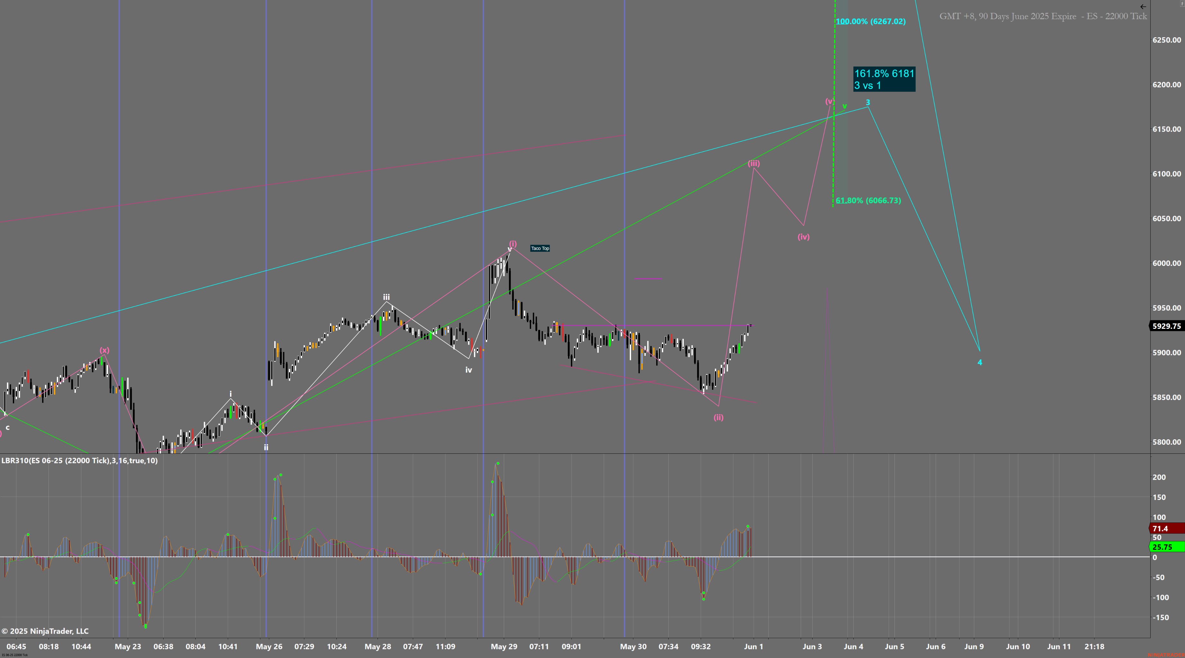Image resolution: width=1185 pixels, height=658 pixels.
Task: Select the pink '(iii)' wave label
Action: tap(753, 163)
